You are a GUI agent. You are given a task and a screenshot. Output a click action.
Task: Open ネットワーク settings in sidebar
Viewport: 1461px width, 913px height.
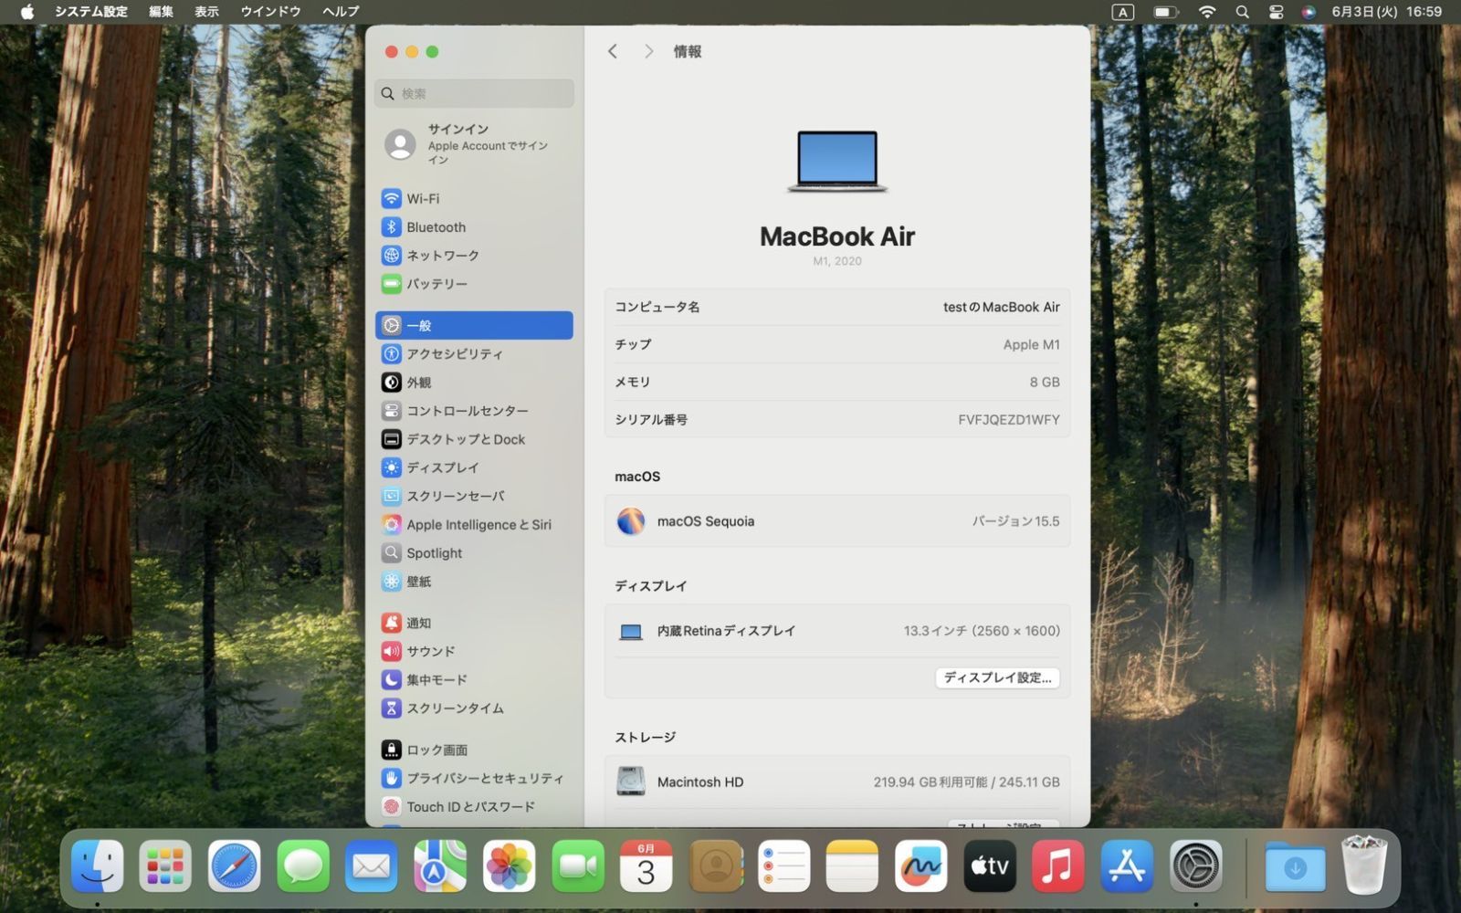[474, 255]
